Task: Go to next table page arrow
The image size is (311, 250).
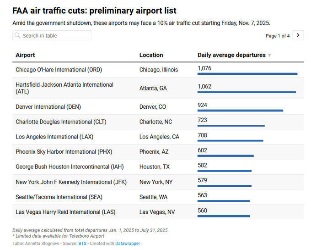Action: pyautogui.click(x=298, y=35)
